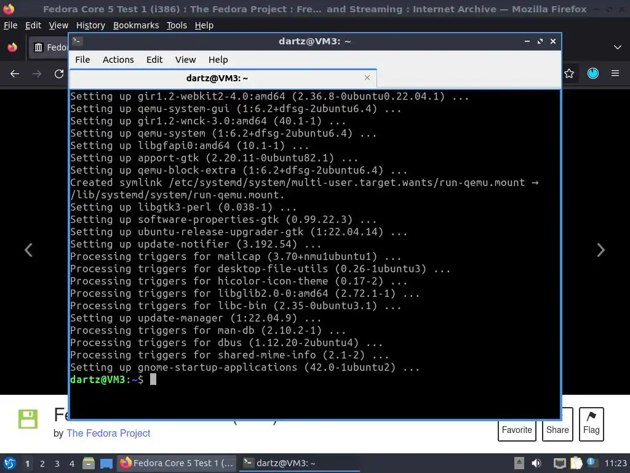This screenshot has width=630, height=473.
Task: Click the removable media eject tray icon
Action: (x=519, y=463)
